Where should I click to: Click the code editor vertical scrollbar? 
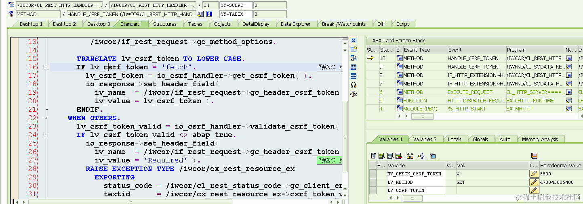(345, 136)
